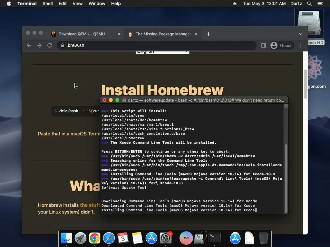Open Chrome three-dot menu
330x247 pixels.
pos(301,45)
